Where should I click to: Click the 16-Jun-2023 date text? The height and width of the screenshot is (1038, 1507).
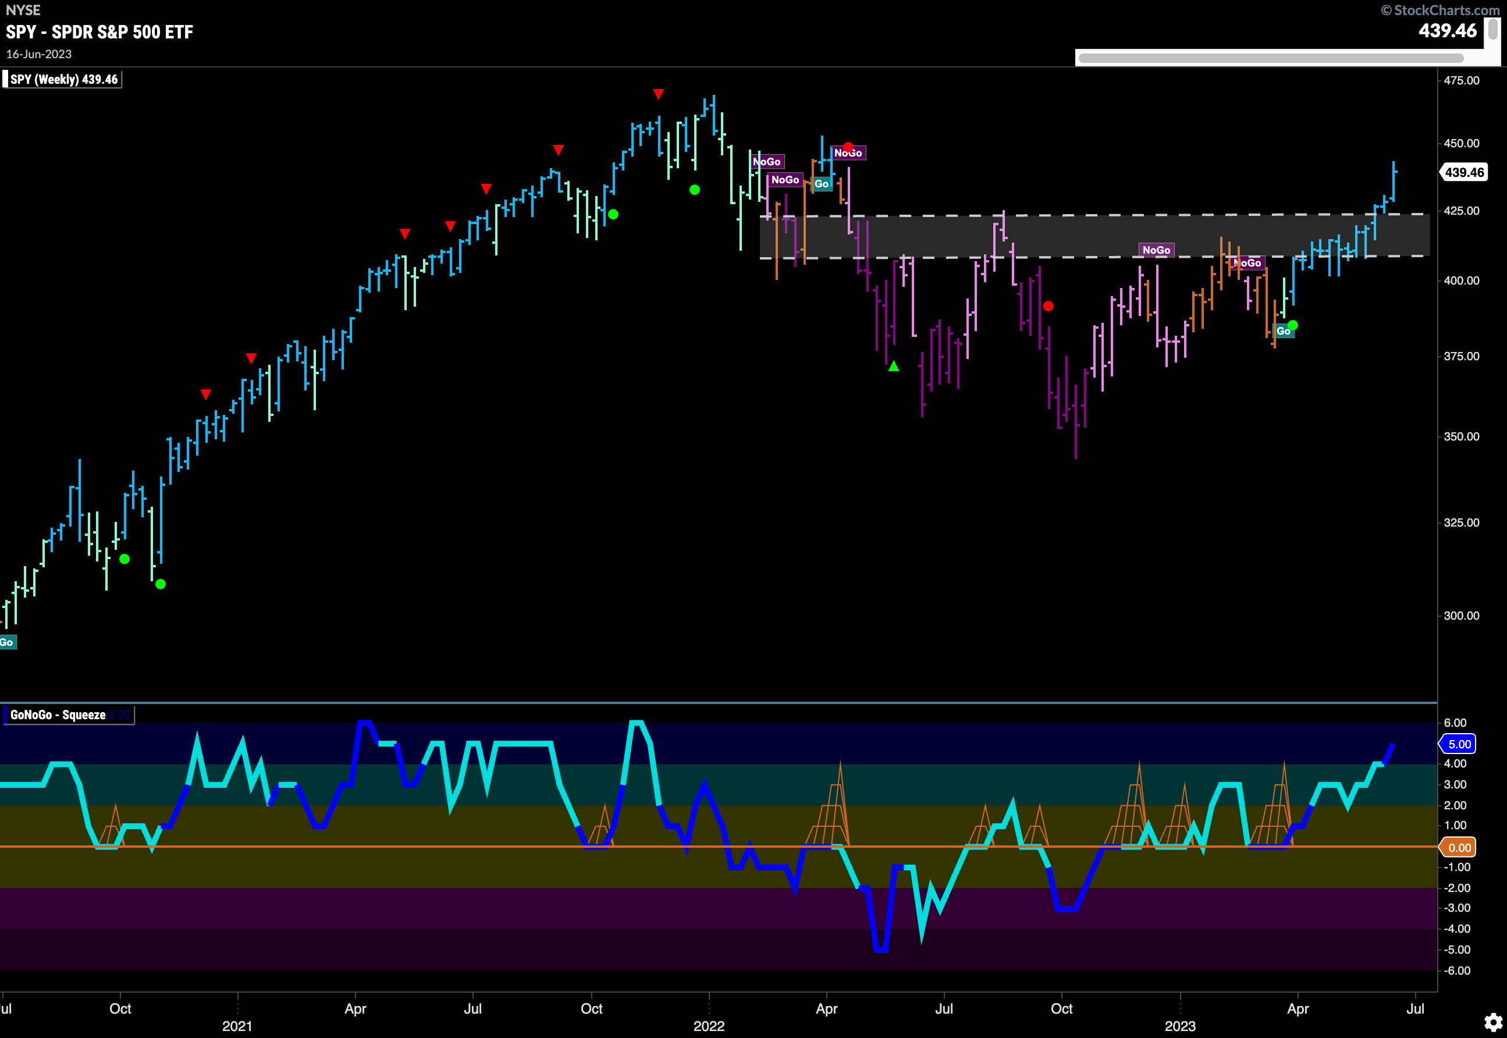coord(39,54)
